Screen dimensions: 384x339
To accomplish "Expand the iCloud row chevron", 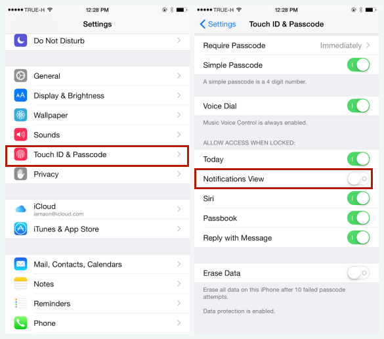I will [x=179, y=209].
